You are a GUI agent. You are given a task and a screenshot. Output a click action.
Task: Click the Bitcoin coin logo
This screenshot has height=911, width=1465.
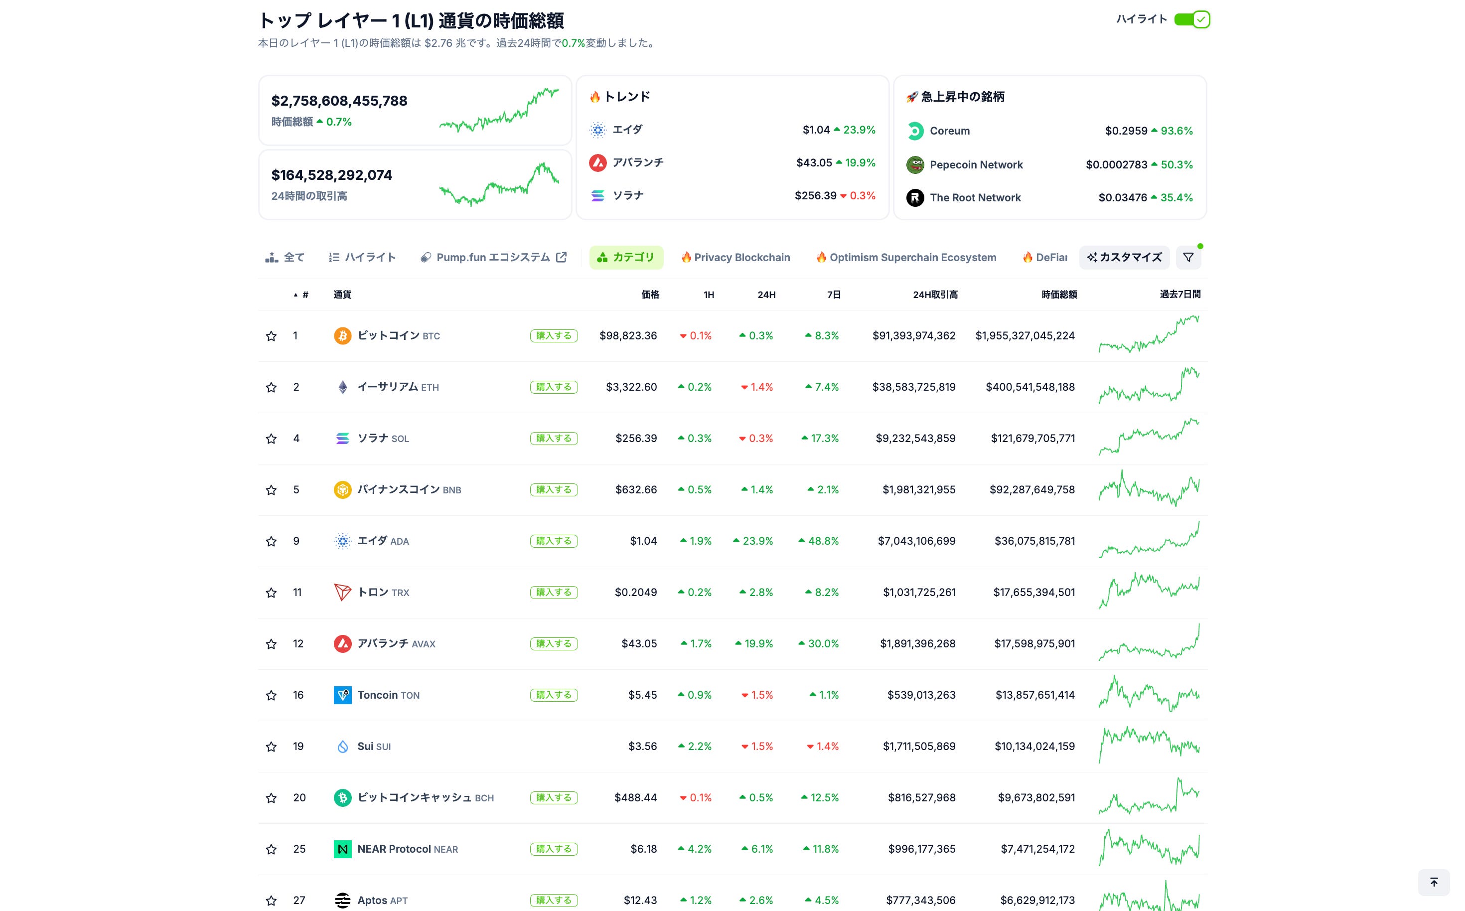coord(342,335)
